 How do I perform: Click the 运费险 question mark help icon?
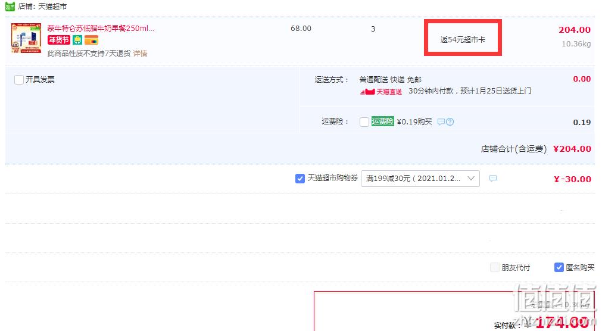click(x=450, y=121)
